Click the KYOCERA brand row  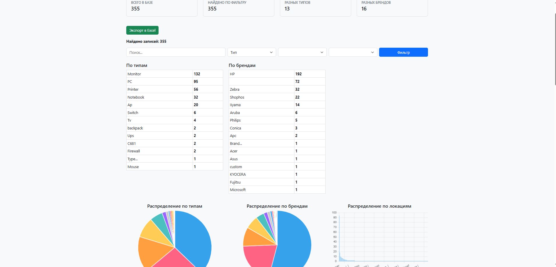tap(277, 174)
